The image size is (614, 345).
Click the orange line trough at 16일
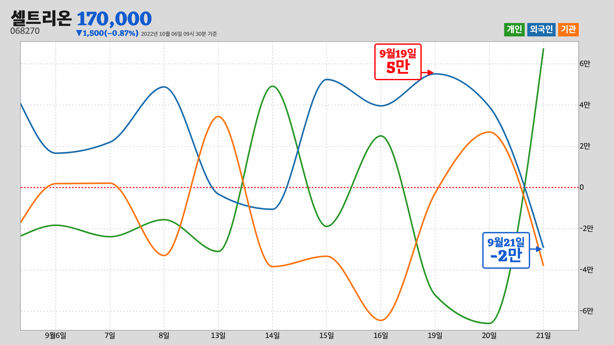(x=381, y=320)
